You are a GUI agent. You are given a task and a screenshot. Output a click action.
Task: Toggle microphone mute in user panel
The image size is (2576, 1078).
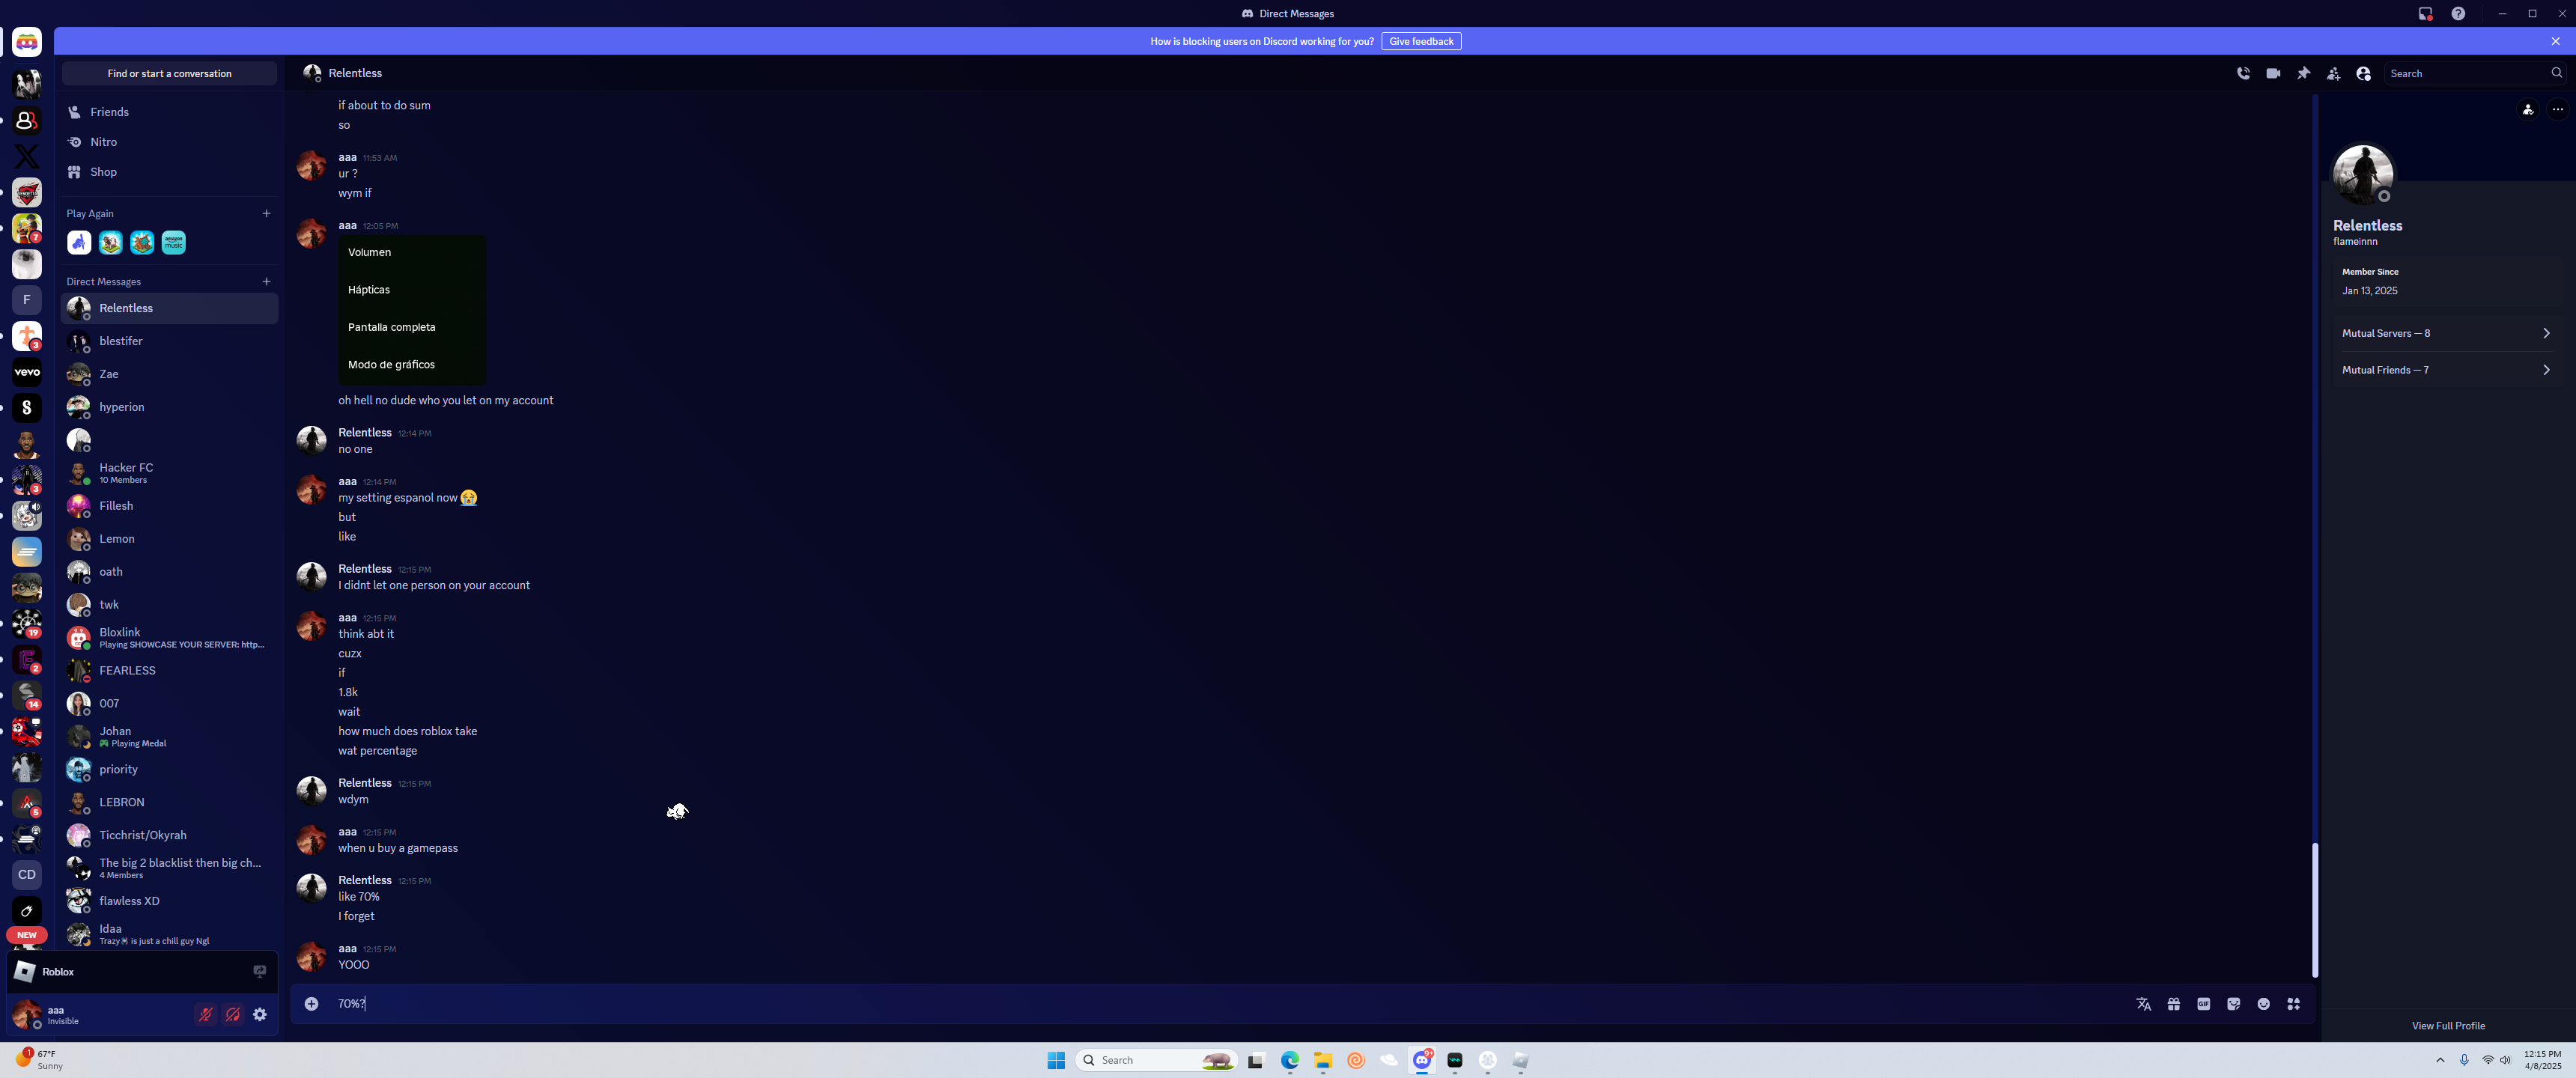[x=206, y=1014]
